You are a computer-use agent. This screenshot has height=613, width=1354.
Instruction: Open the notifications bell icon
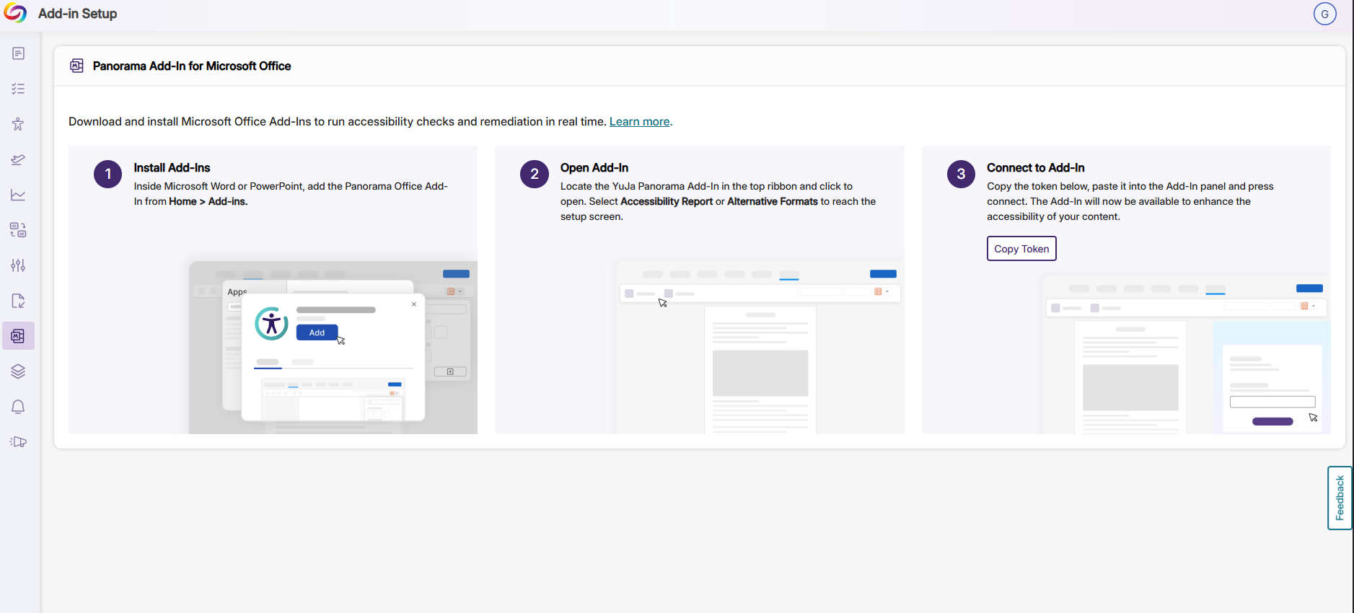(18, 407)
